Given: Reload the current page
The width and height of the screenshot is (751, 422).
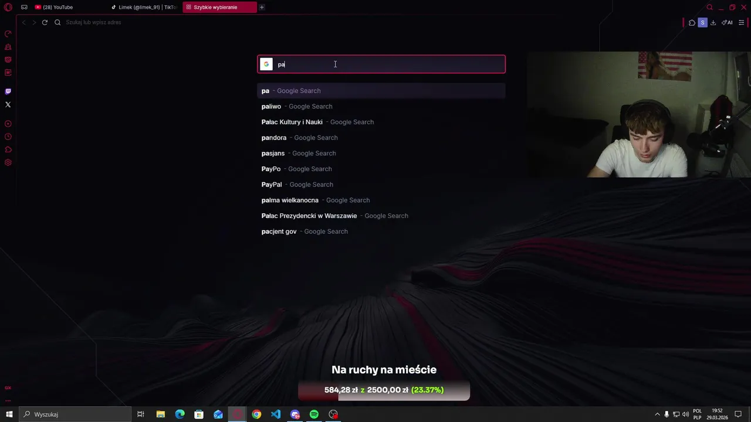Looking at the screenshot, I should pyautogui.click(x=45, y=22).
